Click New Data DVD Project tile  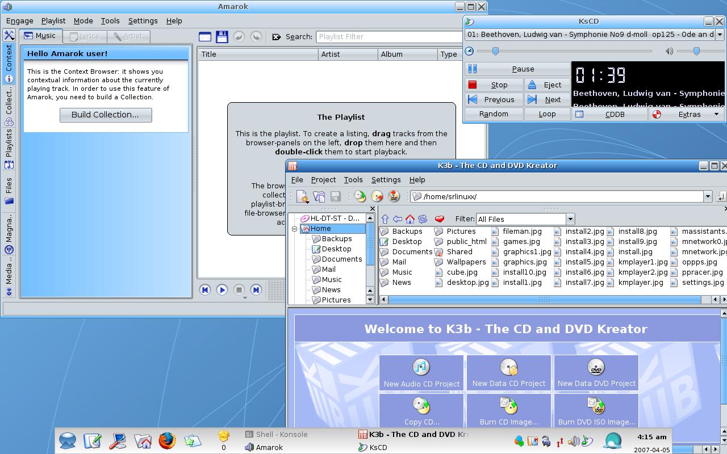pos(596,373)
